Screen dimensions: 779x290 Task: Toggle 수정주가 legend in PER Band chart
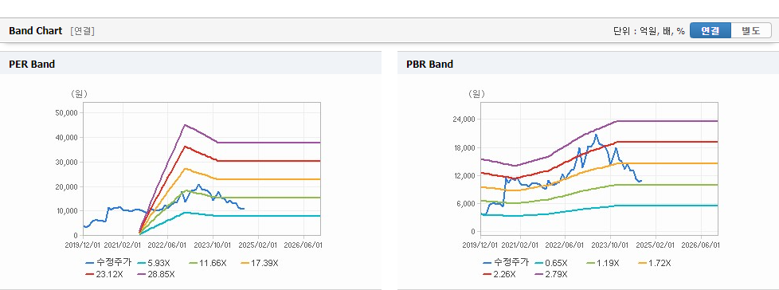108,263
